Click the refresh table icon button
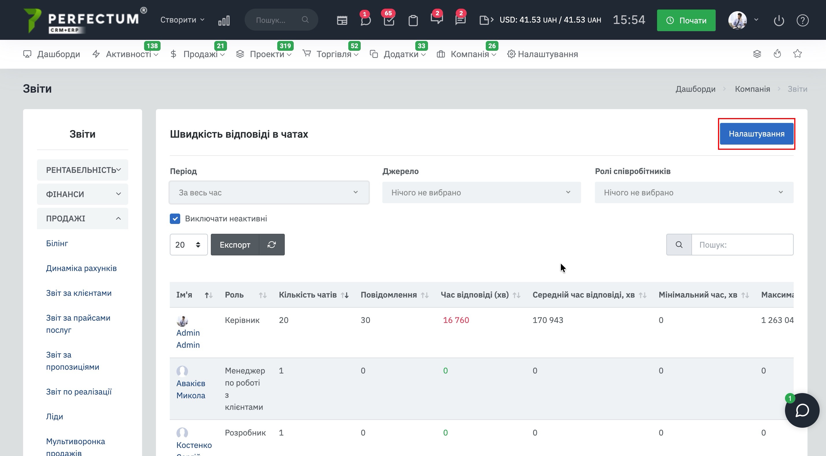This screenshot has width=826, height=456. tap(271, 244)
